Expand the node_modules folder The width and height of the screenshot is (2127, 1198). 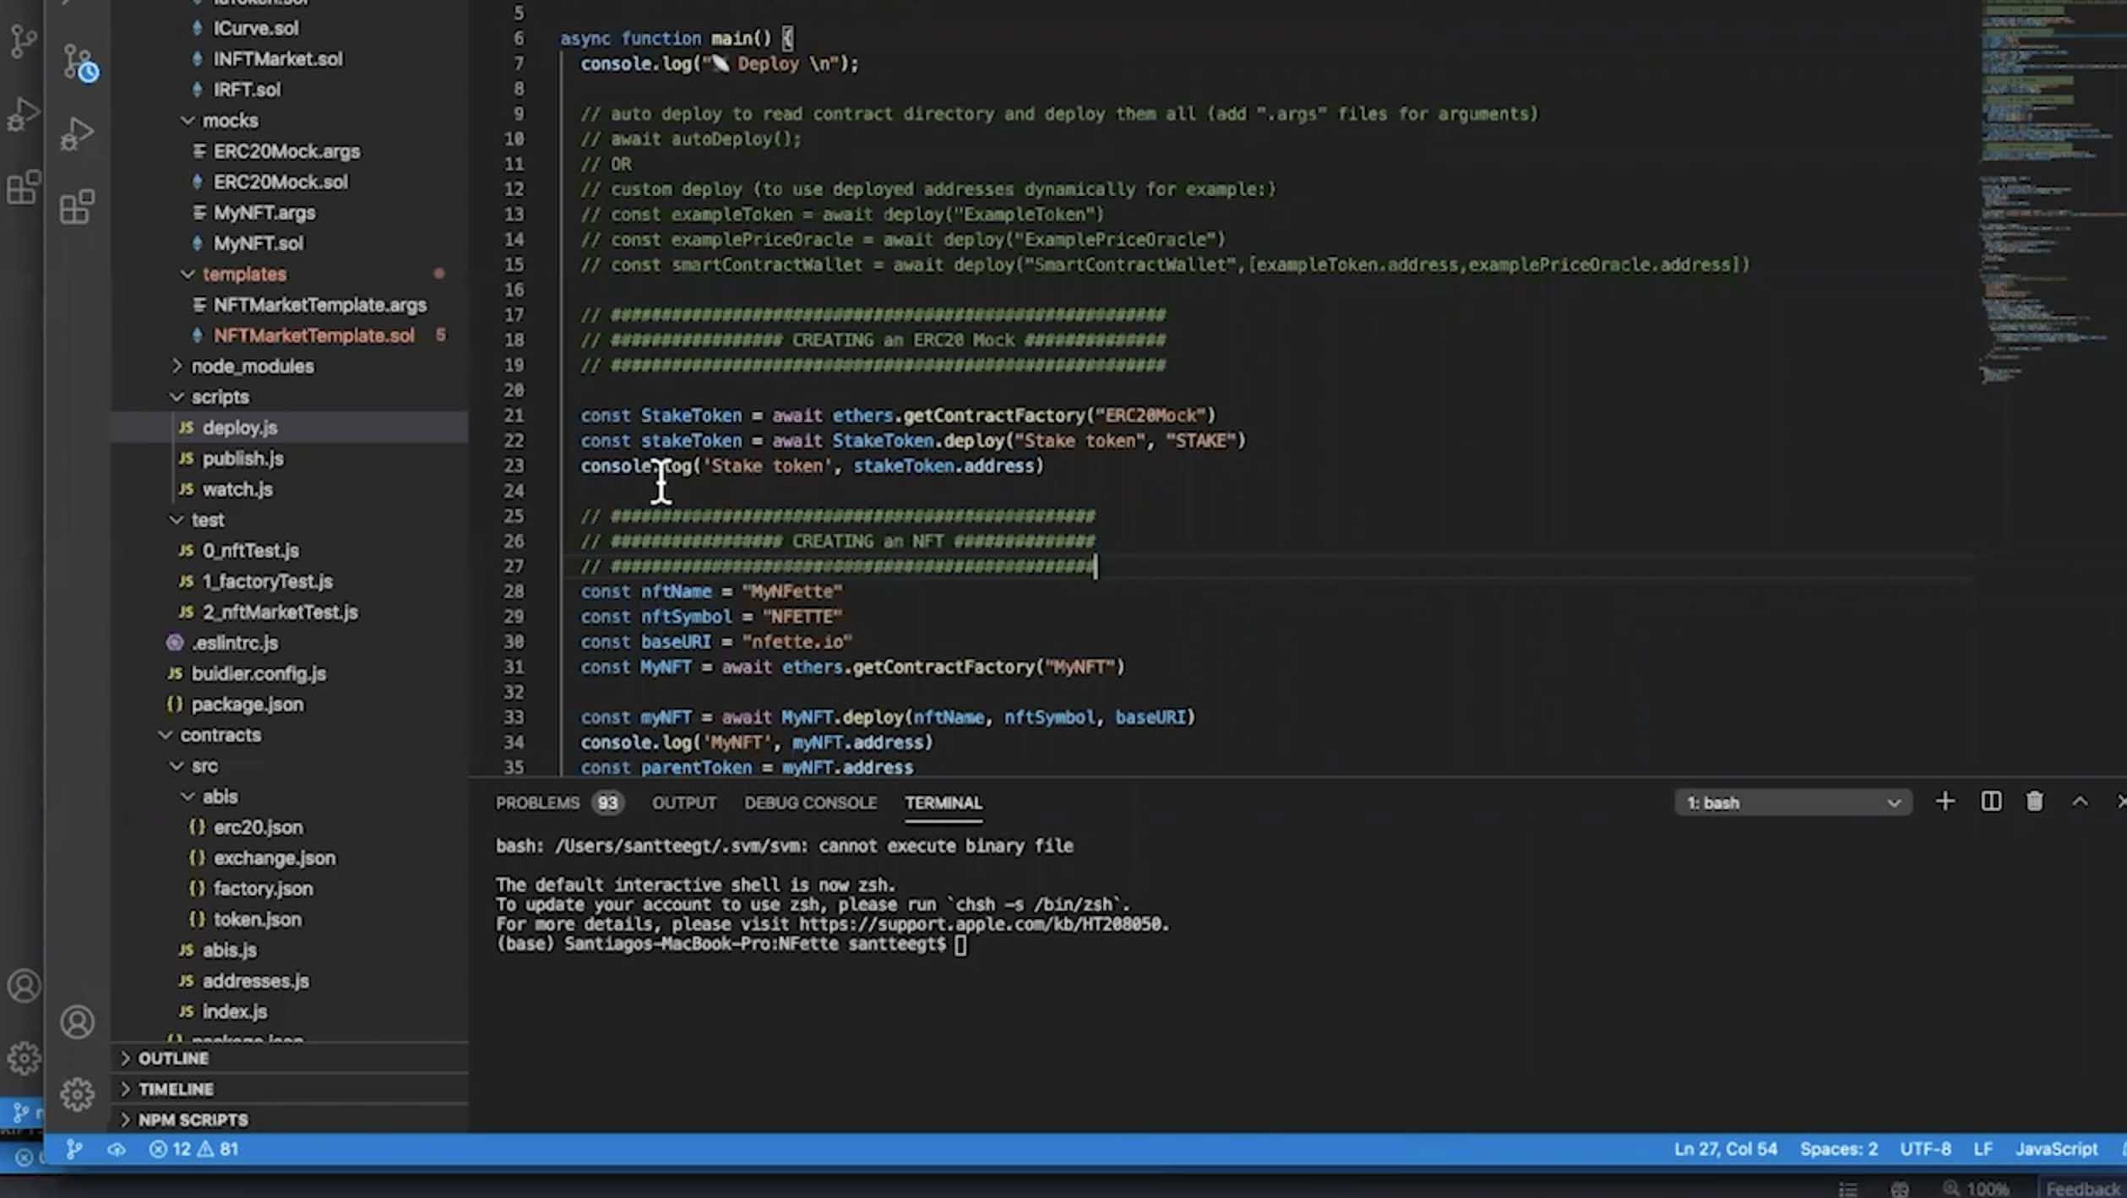[x=177, y=366]
